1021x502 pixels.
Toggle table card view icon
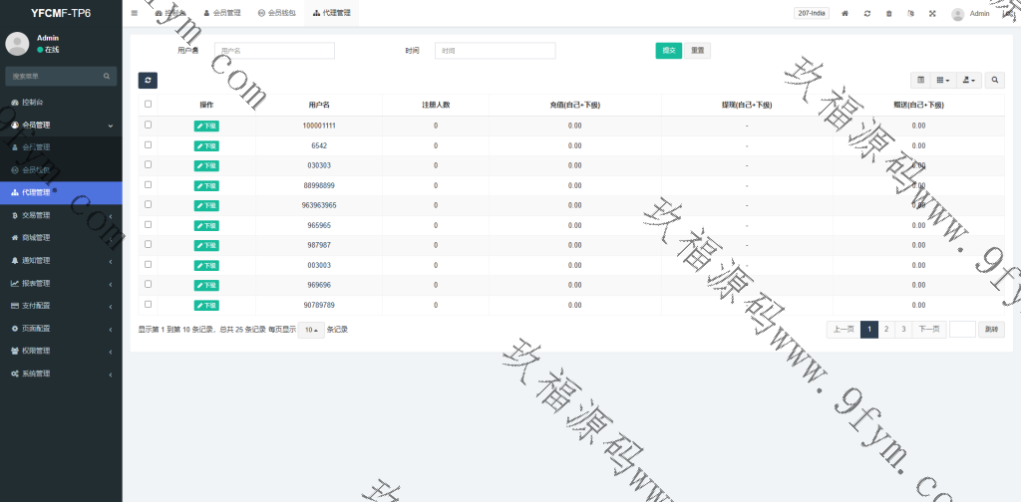click(x=920, y=80)
